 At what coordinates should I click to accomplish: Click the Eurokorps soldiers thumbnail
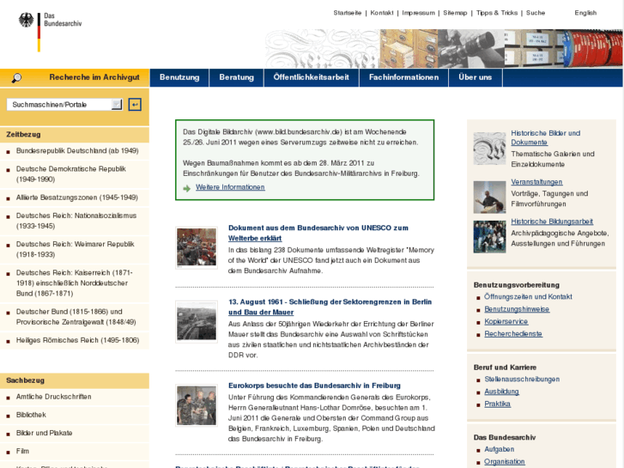pos(197,405)
